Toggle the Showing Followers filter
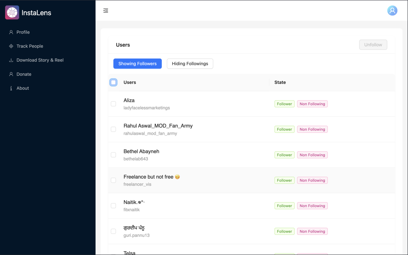 pos(137,64)
